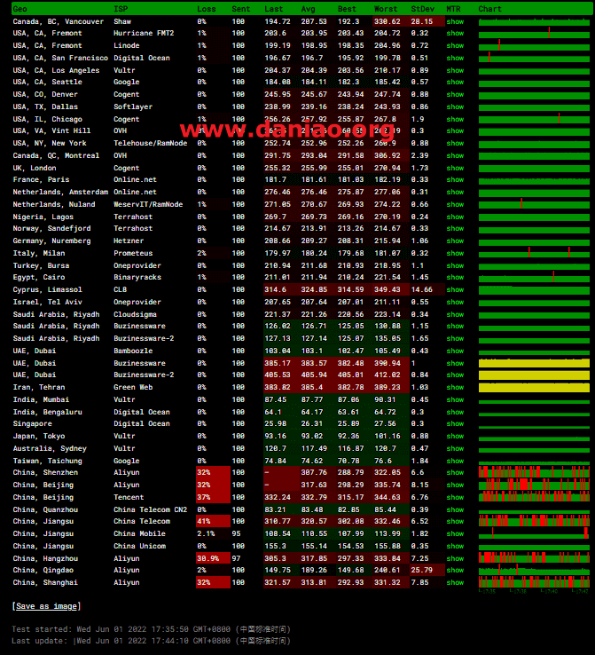The height and width of the screenshot is (655, 595).
Task: Select the 41% loss cell for Jiangsu China Telecom
Action: [213, 521]
